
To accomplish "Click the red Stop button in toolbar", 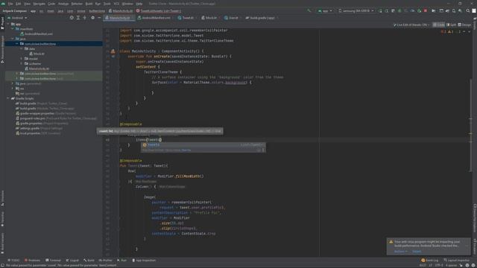I will click(x=426, y=10).
